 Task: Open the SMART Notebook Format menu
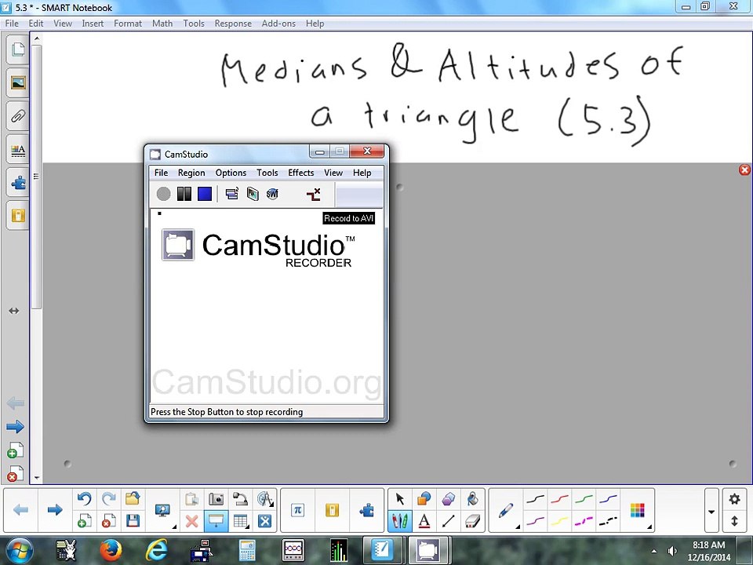128,24
